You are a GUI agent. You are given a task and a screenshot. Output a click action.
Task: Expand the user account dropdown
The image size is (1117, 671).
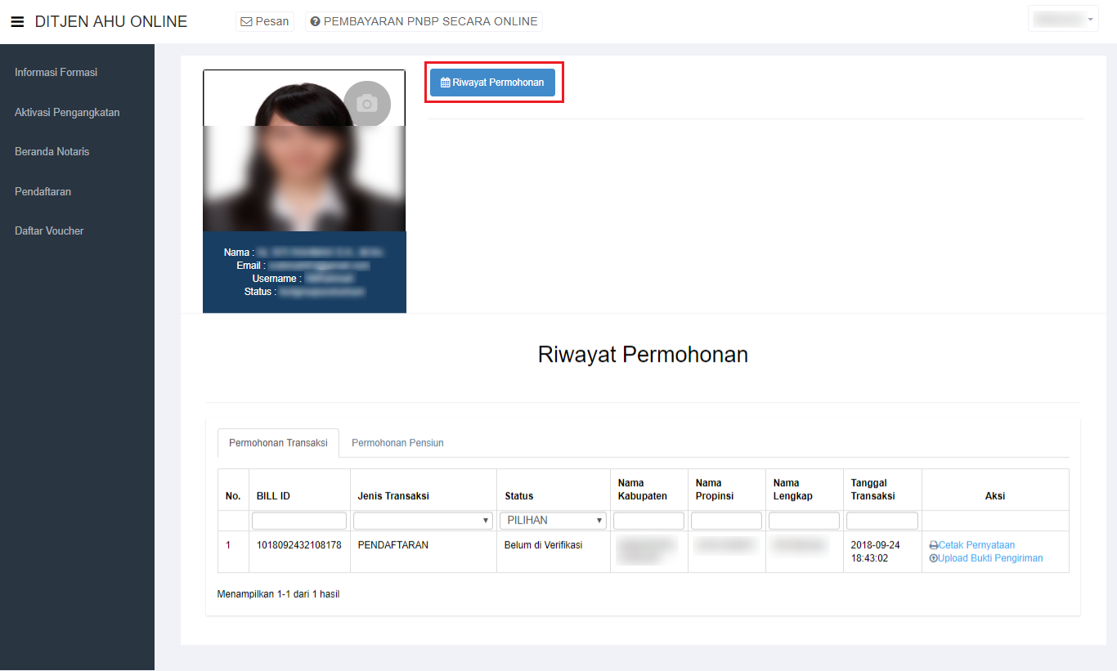(x=1063, y=19)
